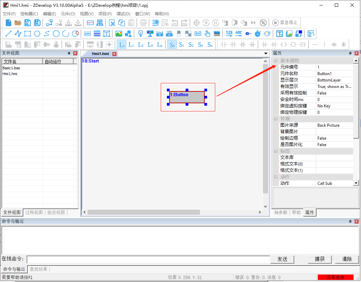Click the pin icon on the 属性 panel
This screenshot has height=282, width=361.
point(350,53)
